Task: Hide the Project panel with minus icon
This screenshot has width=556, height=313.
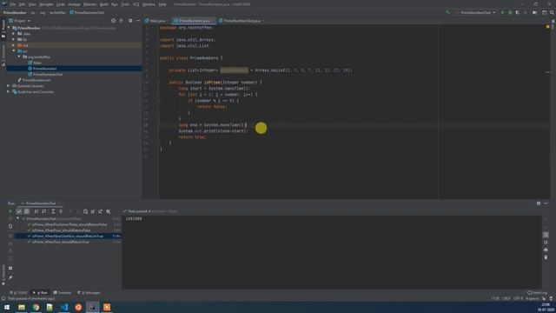Action: [x=138, y=21]
